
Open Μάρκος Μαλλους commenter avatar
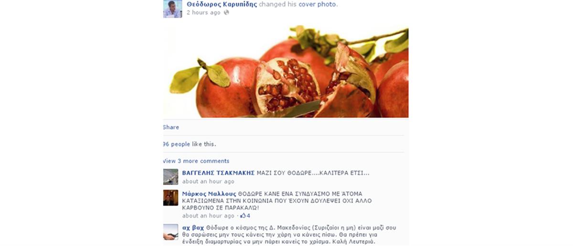pyautogui.click(x=170, y=198)
